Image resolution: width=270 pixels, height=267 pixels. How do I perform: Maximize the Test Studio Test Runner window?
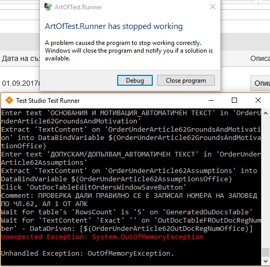tap(234, 100)
